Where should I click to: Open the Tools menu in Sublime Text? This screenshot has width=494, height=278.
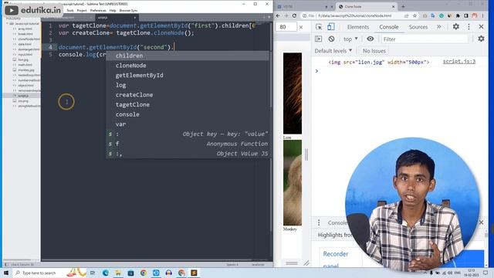click(70, 10)
